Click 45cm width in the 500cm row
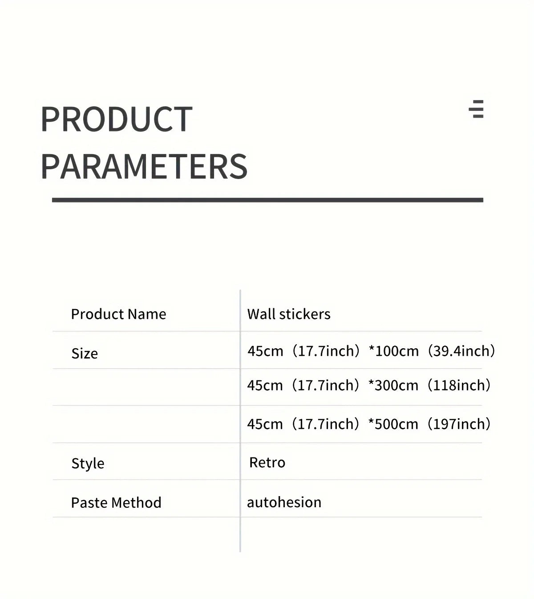The height and width of the screenshot is (599, 534). coord(265,424)
